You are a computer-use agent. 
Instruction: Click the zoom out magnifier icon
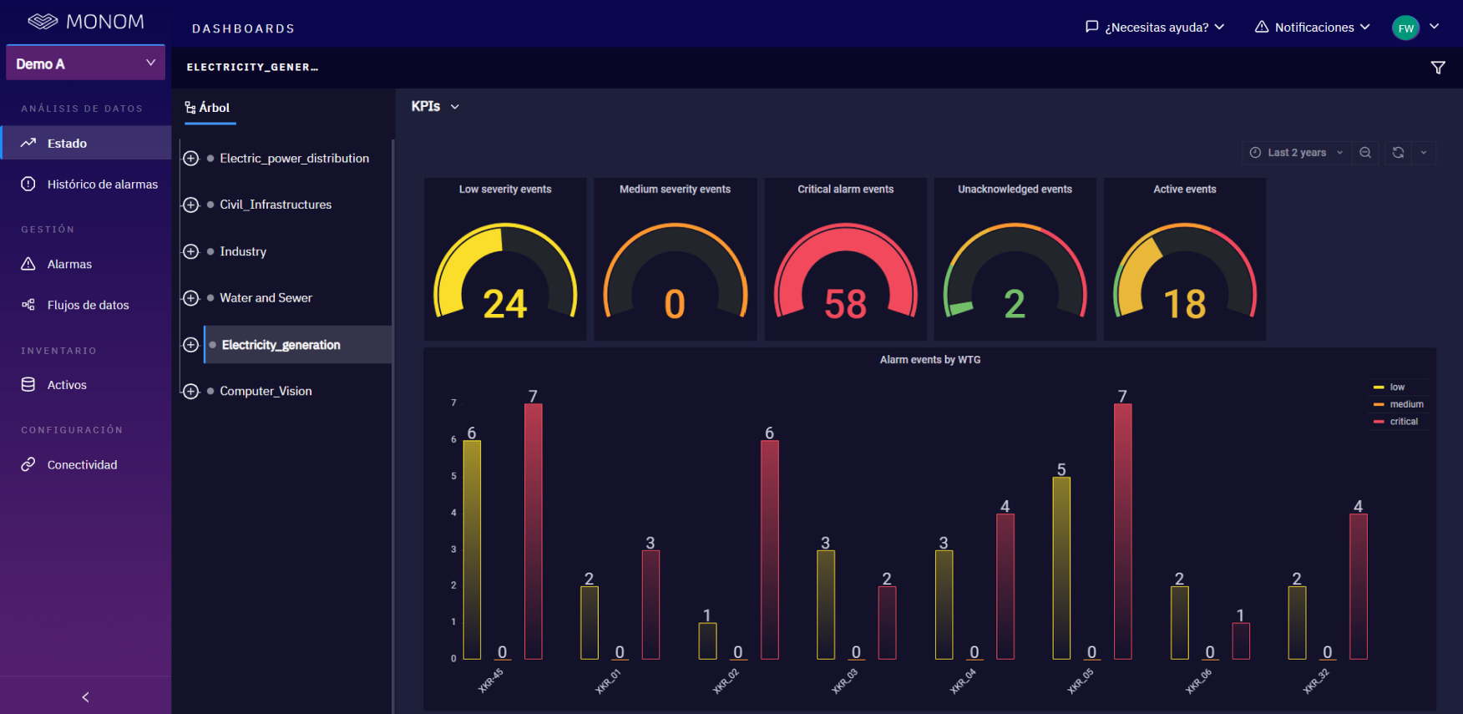pyautogui.click(x=1365, y=153)
